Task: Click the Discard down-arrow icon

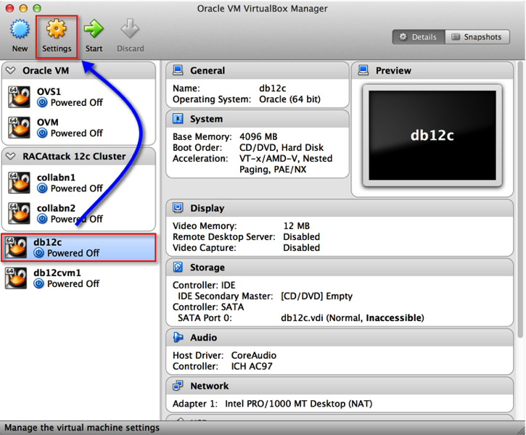Action: pyautogui.click(x=130, y=28)
